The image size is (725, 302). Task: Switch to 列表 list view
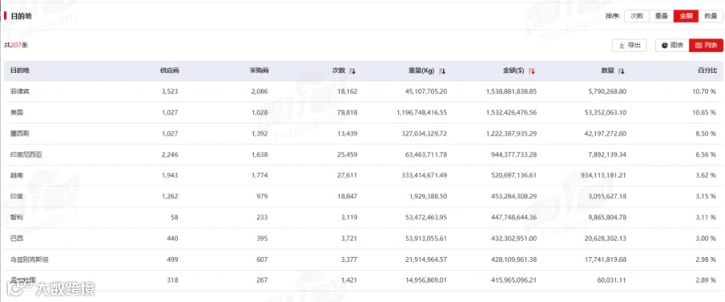coord(706,45)
